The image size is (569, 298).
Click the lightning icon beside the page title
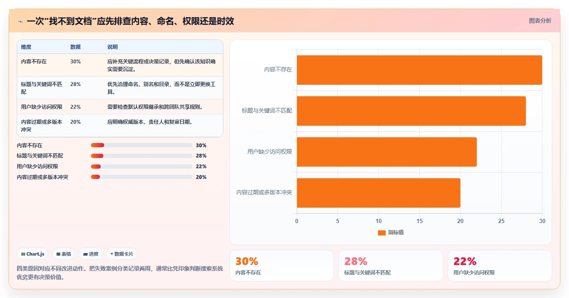pos(20,21)
